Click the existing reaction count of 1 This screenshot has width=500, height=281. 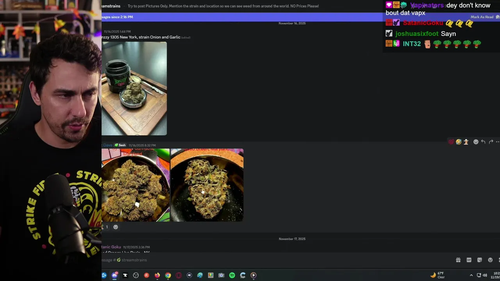click(x=105, y=227)
